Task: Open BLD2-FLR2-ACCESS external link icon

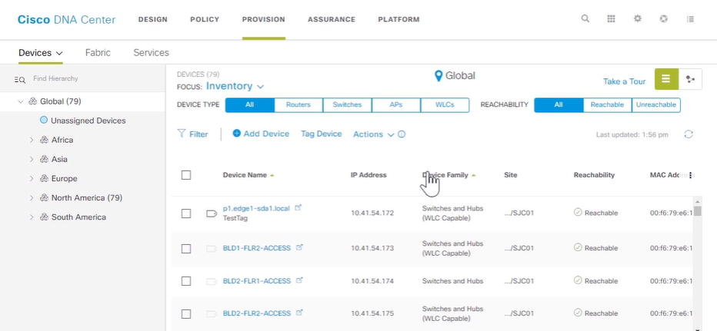Action: (x=299, y=313)
